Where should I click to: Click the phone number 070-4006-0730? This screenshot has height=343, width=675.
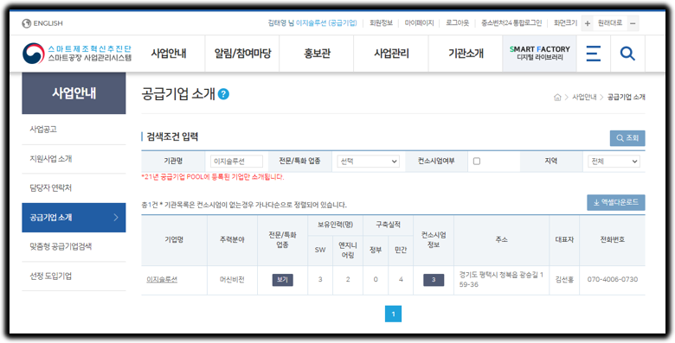coord(613,280)
